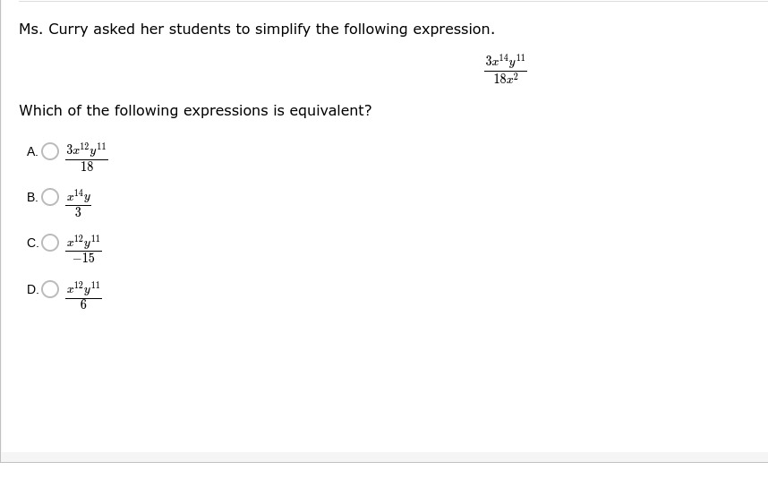Screen dimensions: 768x479
Task: Click the 'A.' option letter label
Action: 32,152
